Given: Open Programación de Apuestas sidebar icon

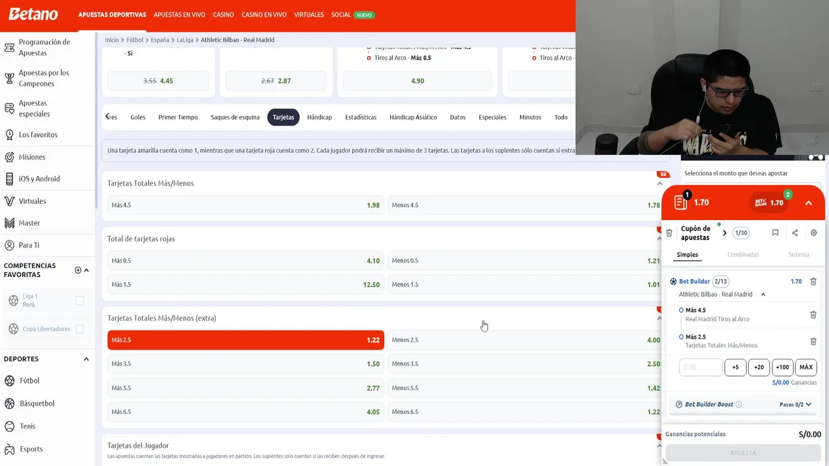Looking at the screenshot, I should point(9,47).
